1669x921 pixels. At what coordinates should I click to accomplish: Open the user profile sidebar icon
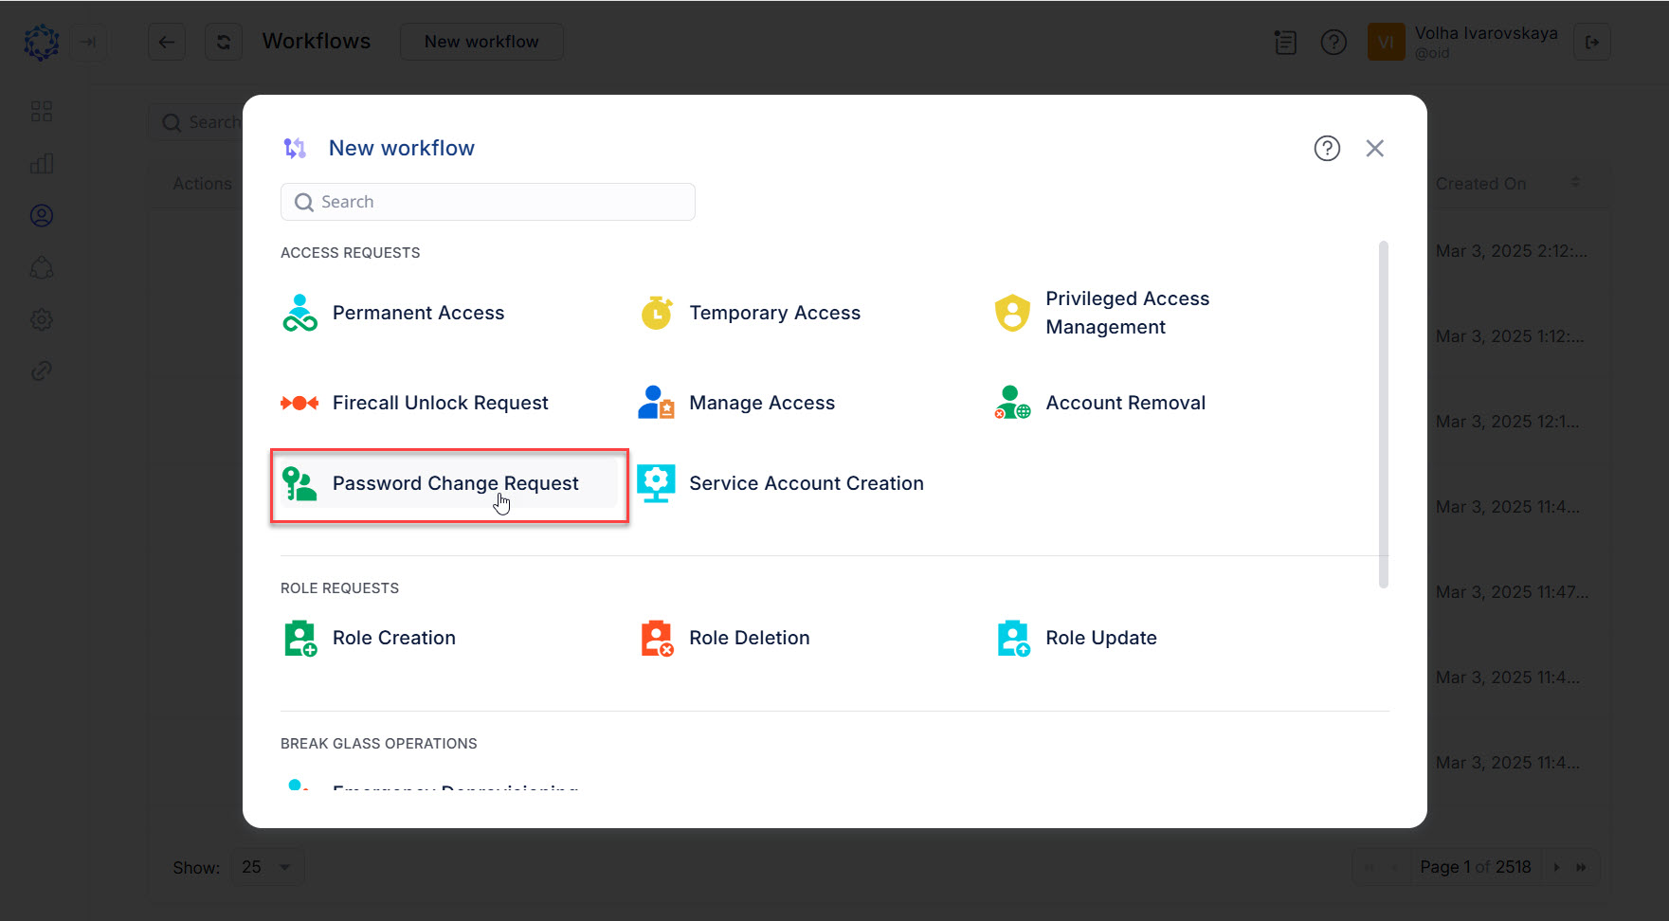[x=41, y=215]
